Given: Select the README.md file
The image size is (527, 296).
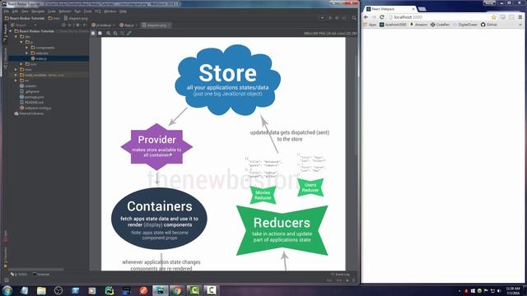Looking at the screenshot, I should click(31, 102).
